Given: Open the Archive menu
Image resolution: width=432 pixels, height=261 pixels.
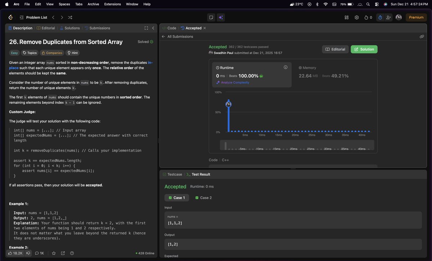Looking at the screenshot, I should coord(93,4).
